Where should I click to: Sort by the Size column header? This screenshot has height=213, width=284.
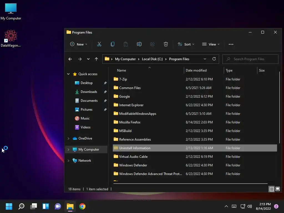tap(267, 70)
